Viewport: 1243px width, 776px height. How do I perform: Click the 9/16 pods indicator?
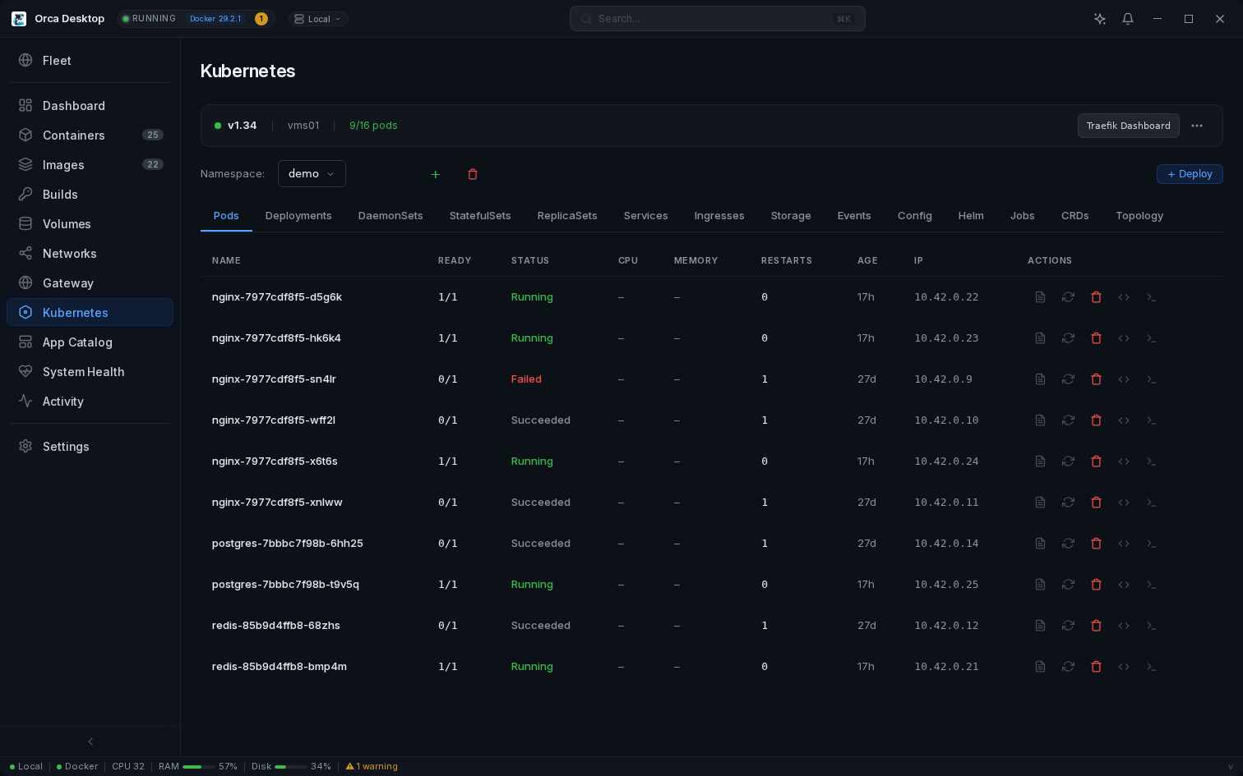(x=373, y=126)
